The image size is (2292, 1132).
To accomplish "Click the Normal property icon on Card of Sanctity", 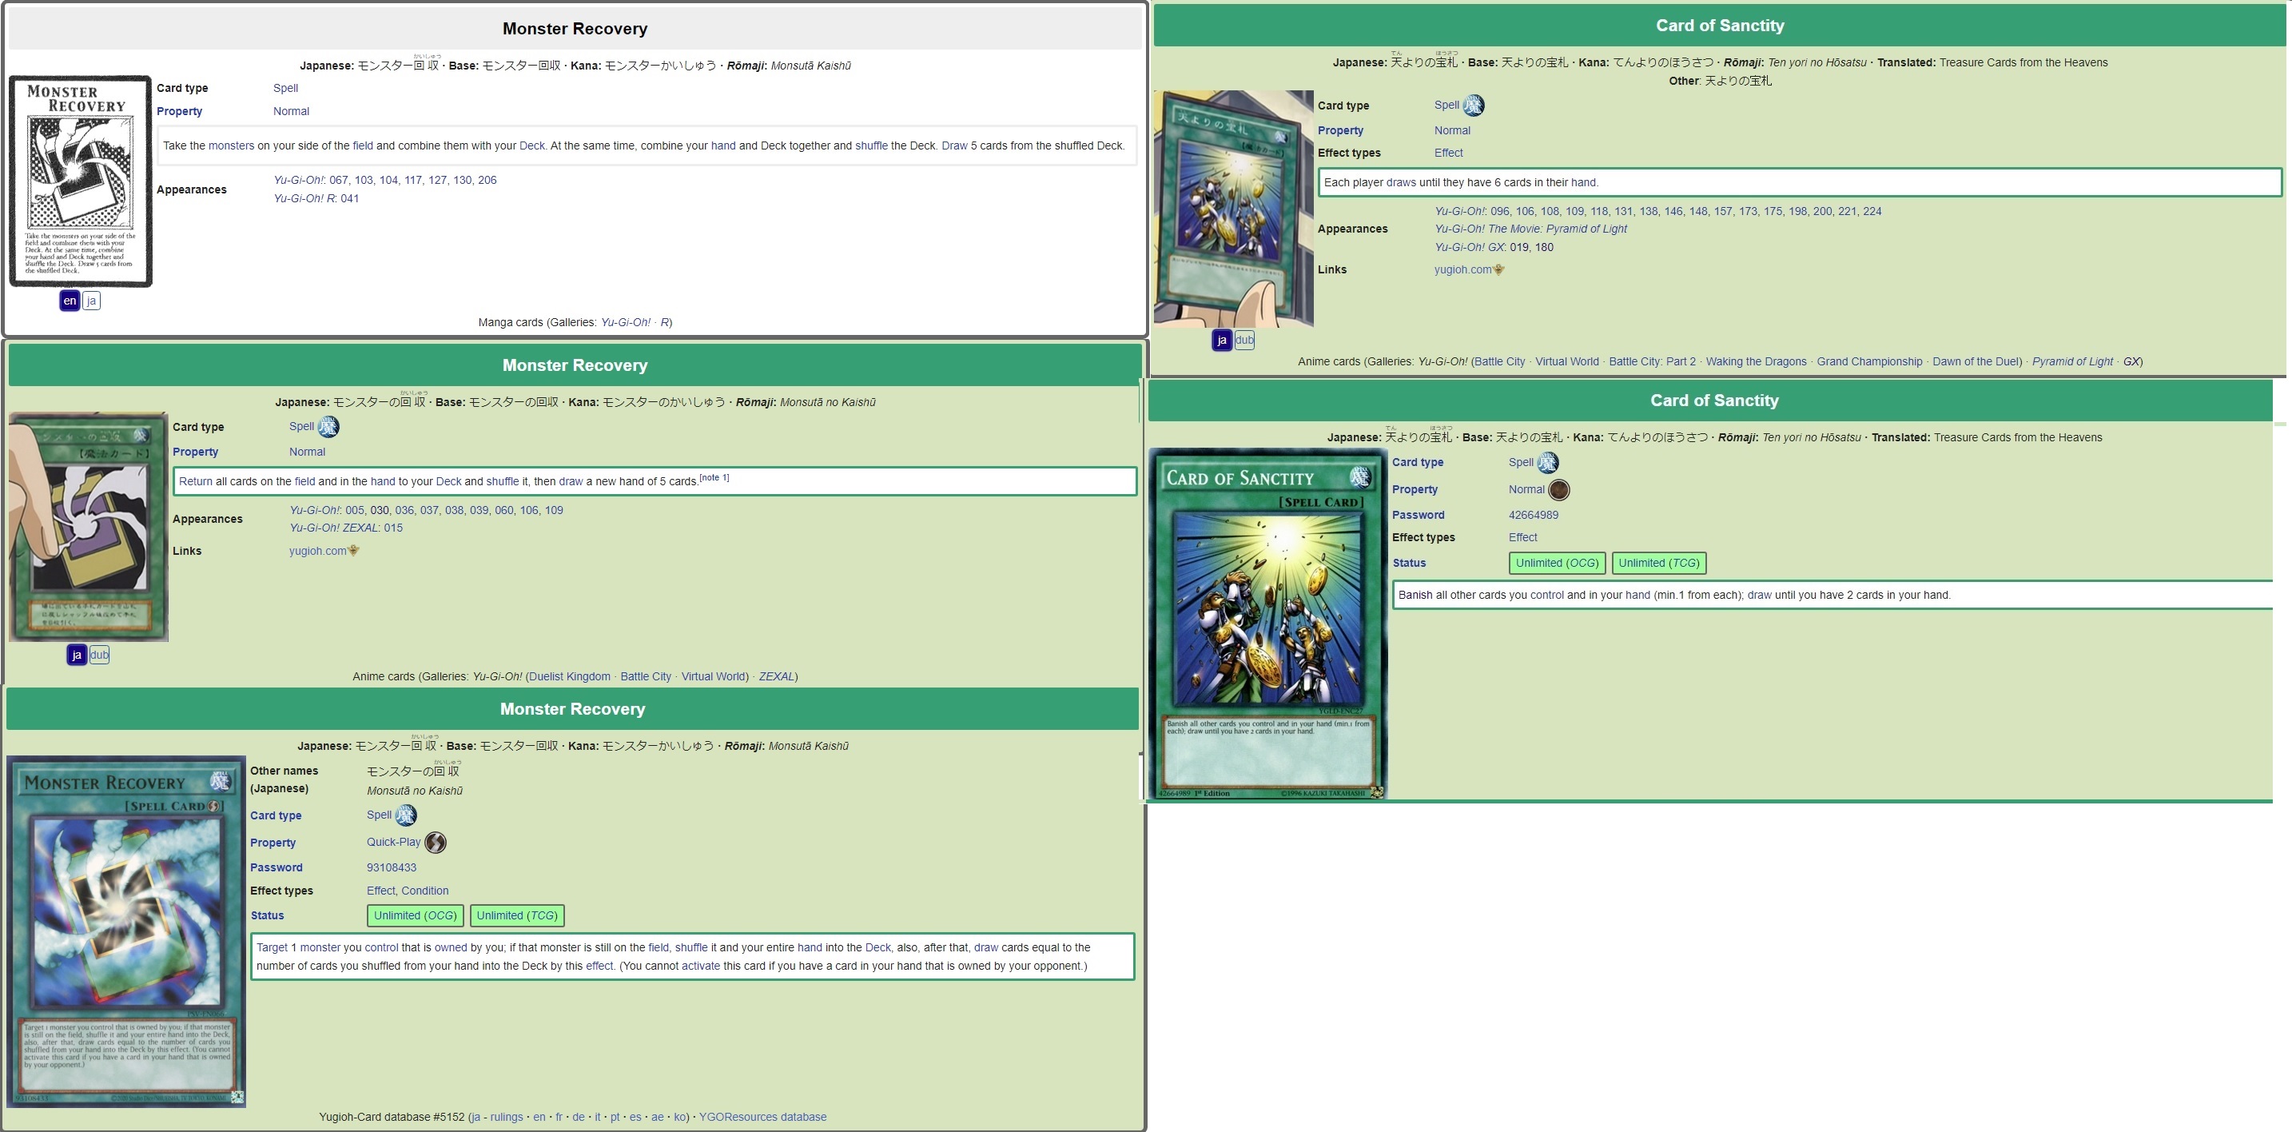I will [x=1559, y=490].
